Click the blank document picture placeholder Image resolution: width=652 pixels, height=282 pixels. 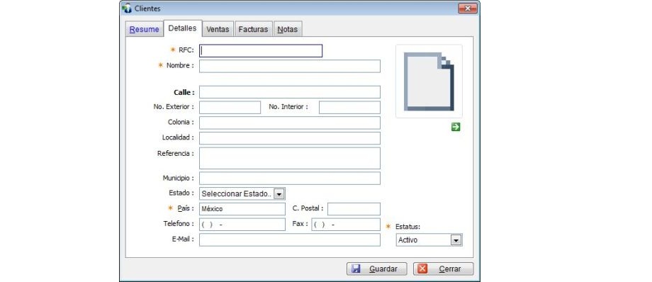coord(429,81)
